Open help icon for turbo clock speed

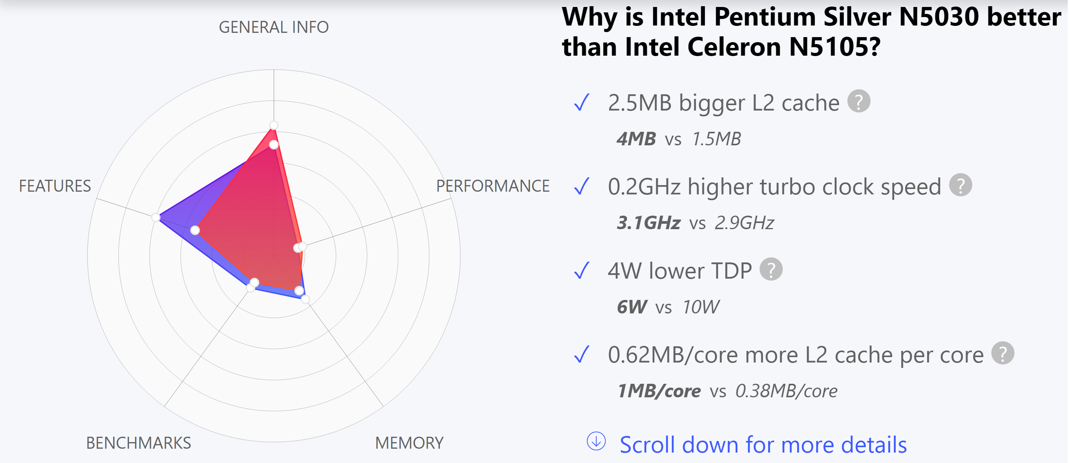coord(961,185)
